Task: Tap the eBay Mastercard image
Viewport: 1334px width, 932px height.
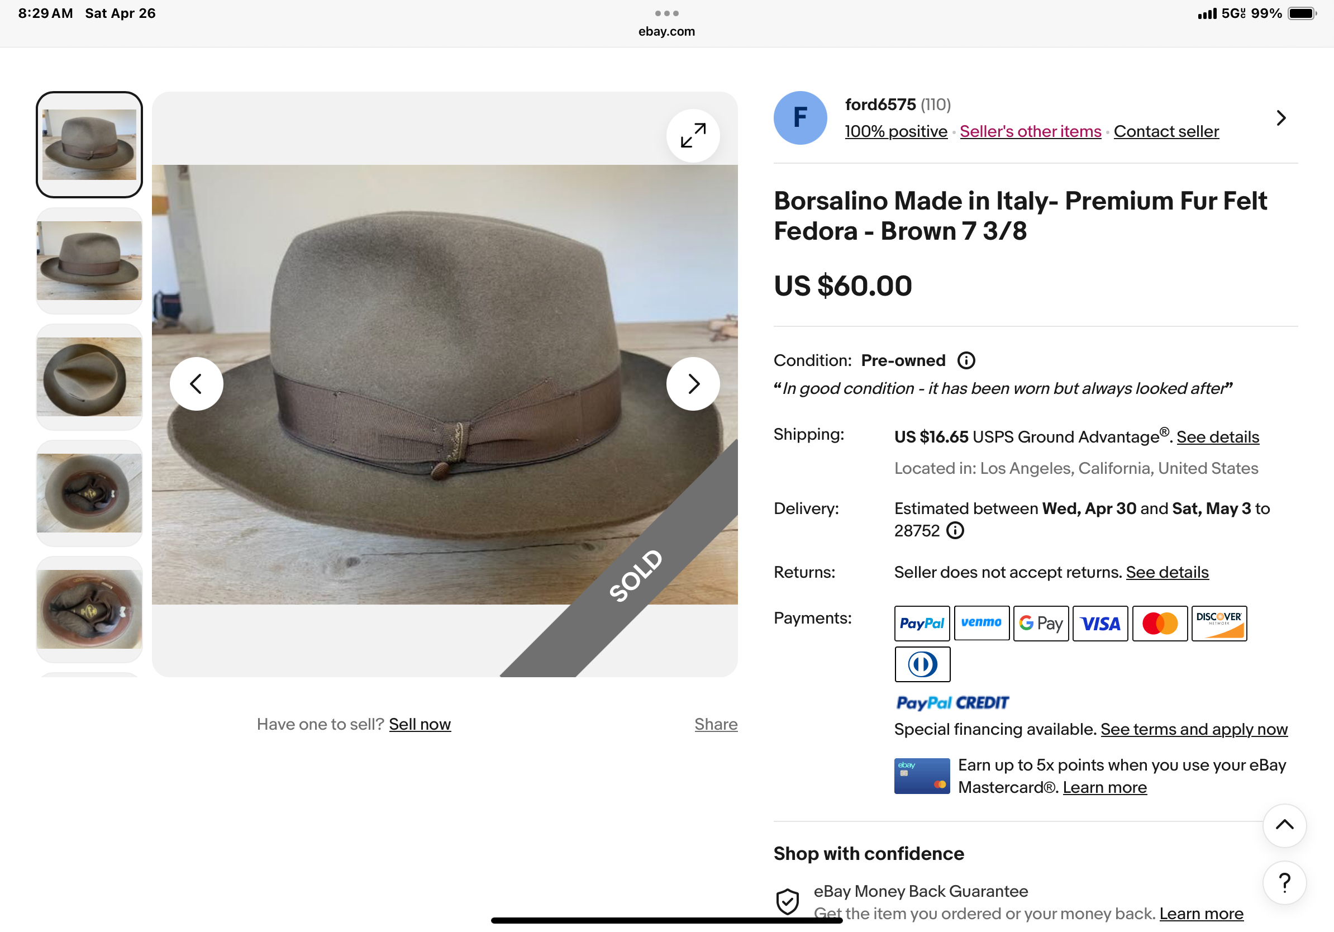Action: (922, 776)
